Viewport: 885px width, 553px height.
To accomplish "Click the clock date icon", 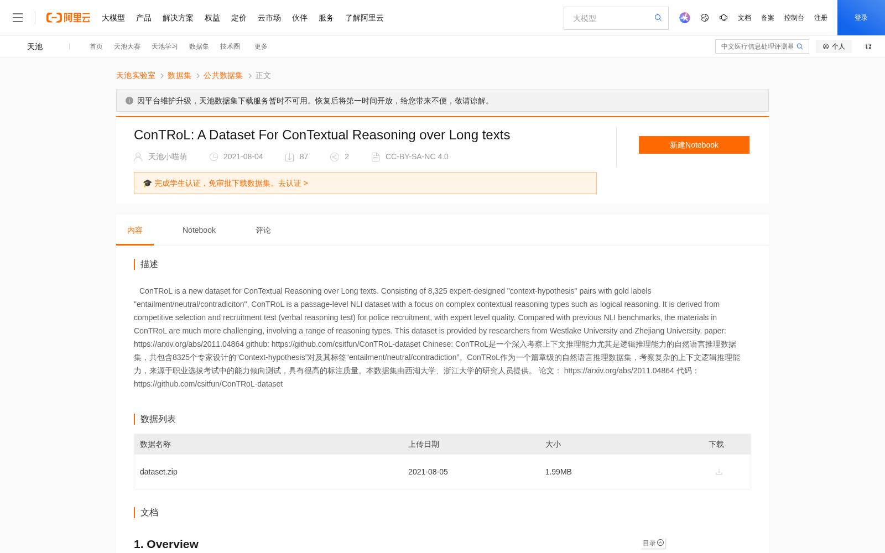I will [214, 157].
